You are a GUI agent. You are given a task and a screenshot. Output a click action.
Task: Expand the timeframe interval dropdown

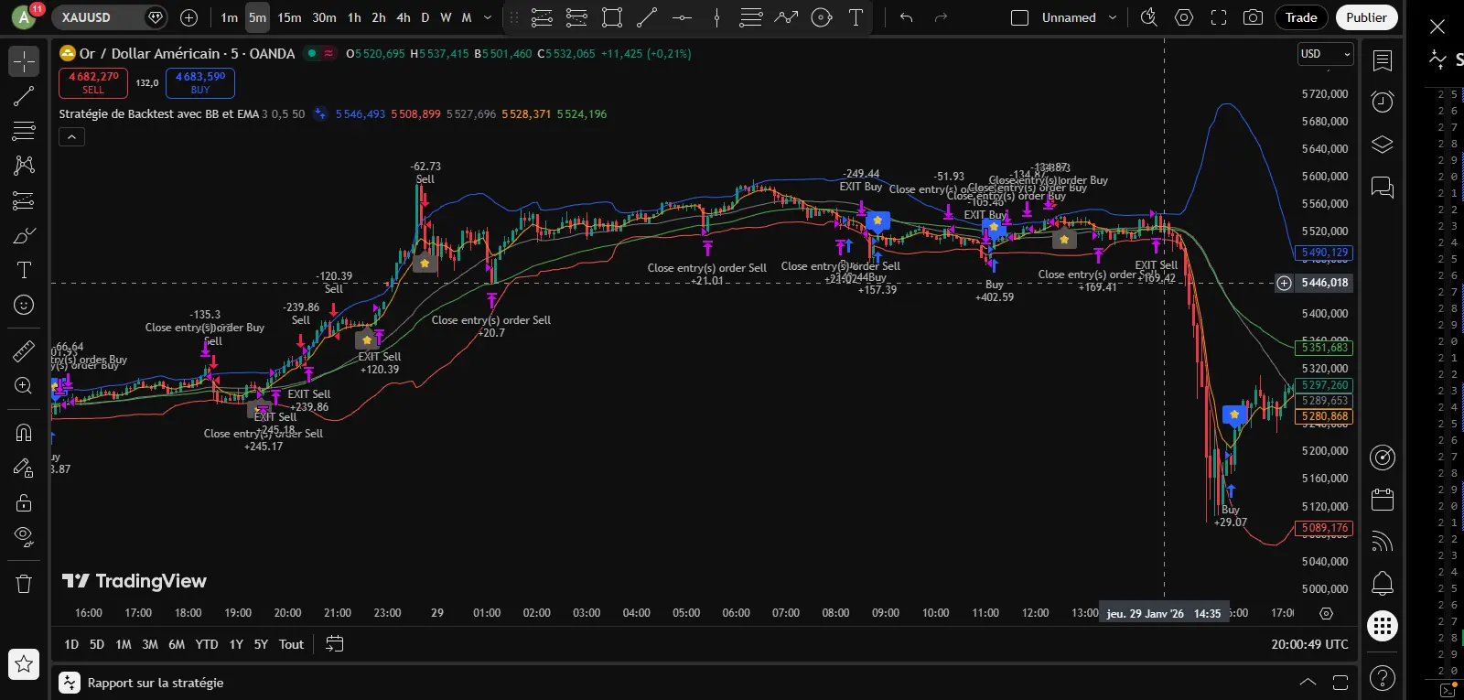(488, 17)
